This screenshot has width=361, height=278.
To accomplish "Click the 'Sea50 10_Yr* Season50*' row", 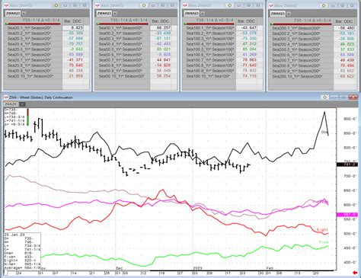I will pos(123,76).
